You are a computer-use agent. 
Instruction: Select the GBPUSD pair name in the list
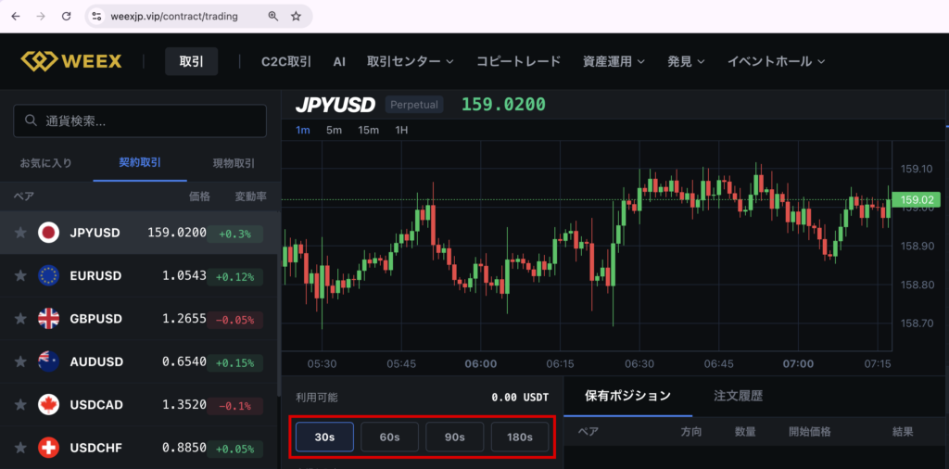point(96,319)
